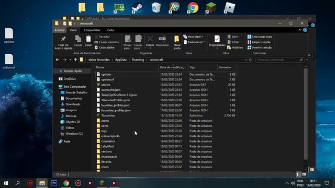
Task: Sort by Data de modificação column
Action: (173, 67)
